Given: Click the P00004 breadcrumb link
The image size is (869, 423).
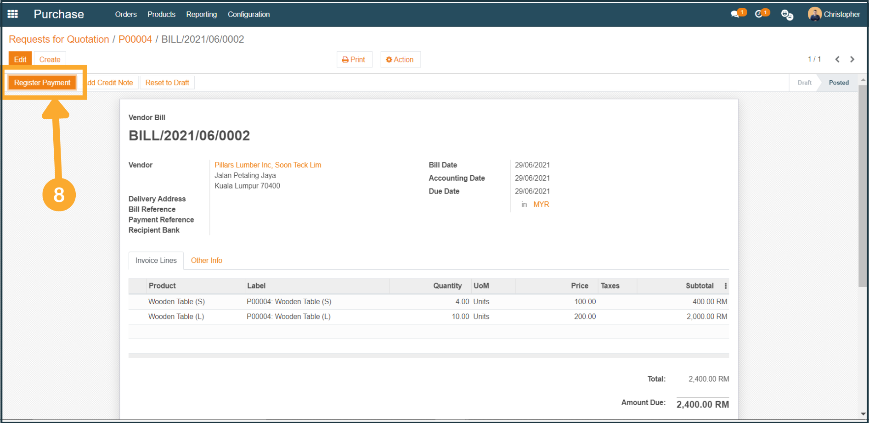Looking at the screenshot, I should (135, 39).
